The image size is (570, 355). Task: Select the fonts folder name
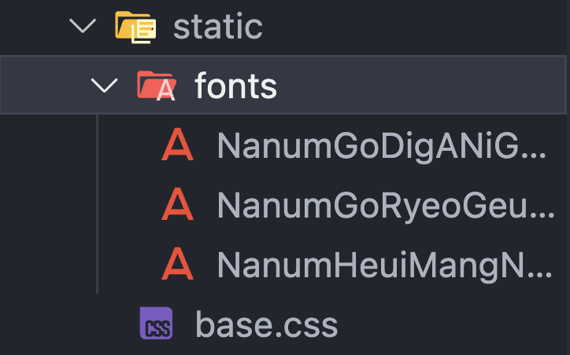point(236,86)
